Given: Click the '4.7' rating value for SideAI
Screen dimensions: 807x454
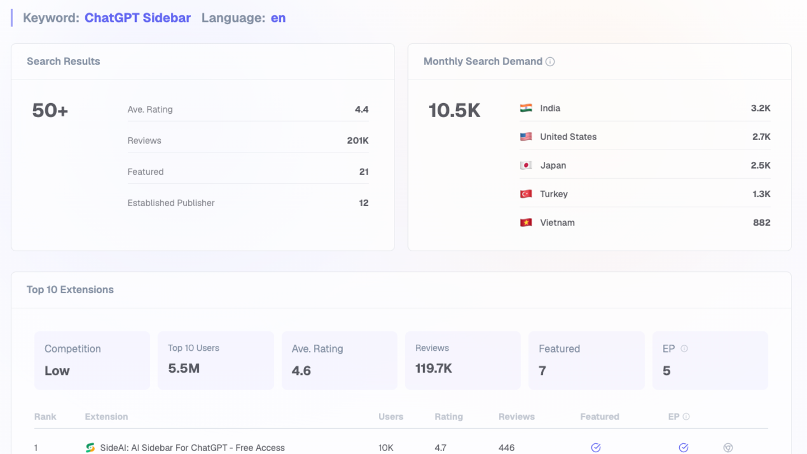Looking at the screenshot, I should (x=440, y=448).
